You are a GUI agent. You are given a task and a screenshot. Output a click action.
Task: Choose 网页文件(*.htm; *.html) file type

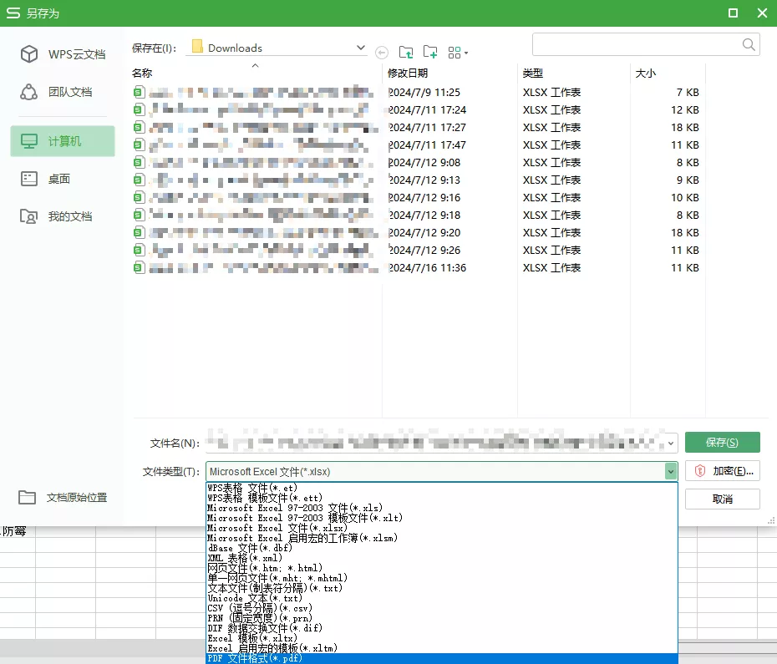[x=265, y=568]
